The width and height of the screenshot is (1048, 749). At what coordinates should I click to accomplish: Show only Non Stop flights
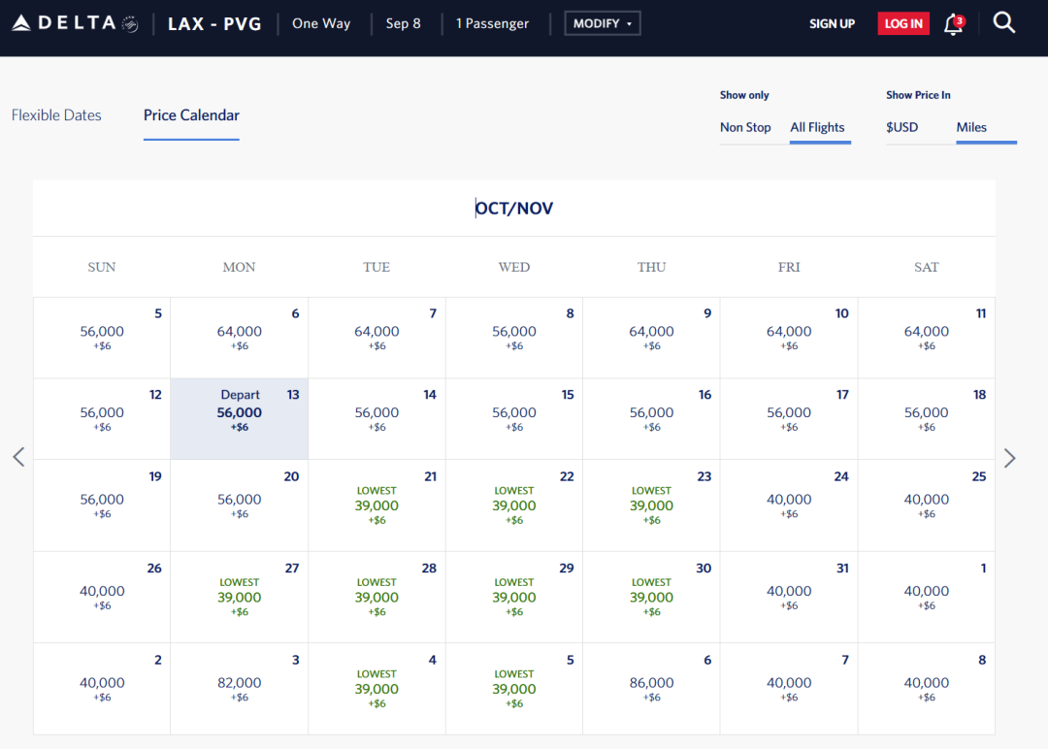[745, 127]
